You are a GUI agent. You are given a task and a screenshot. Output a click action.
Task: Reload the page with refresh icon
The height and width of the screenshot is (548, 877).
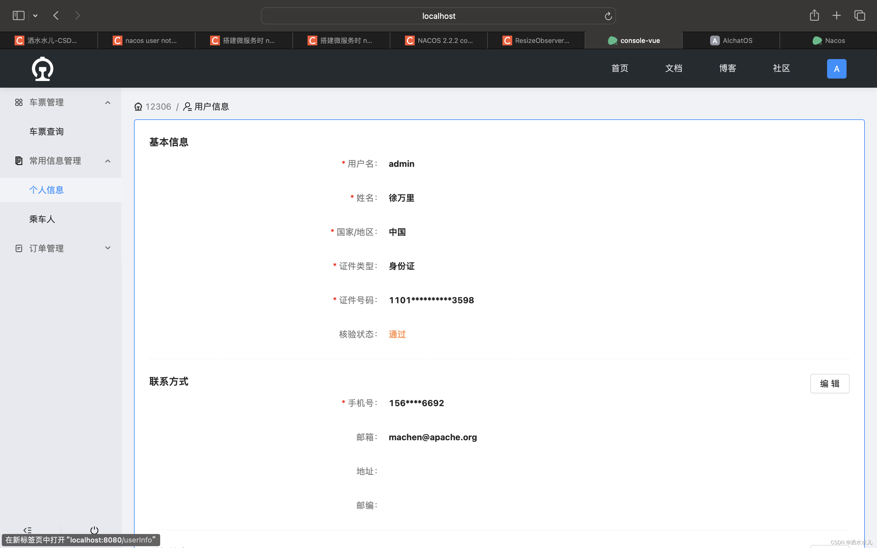[x=608, y=16]
